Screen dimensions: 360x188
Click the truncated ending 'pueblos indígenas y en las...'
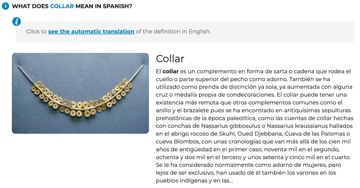[194, 181]
